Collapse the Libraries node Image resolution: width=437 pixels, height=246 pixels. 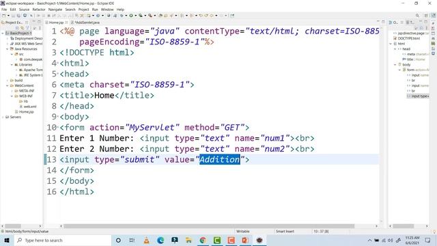click(12, 65)
